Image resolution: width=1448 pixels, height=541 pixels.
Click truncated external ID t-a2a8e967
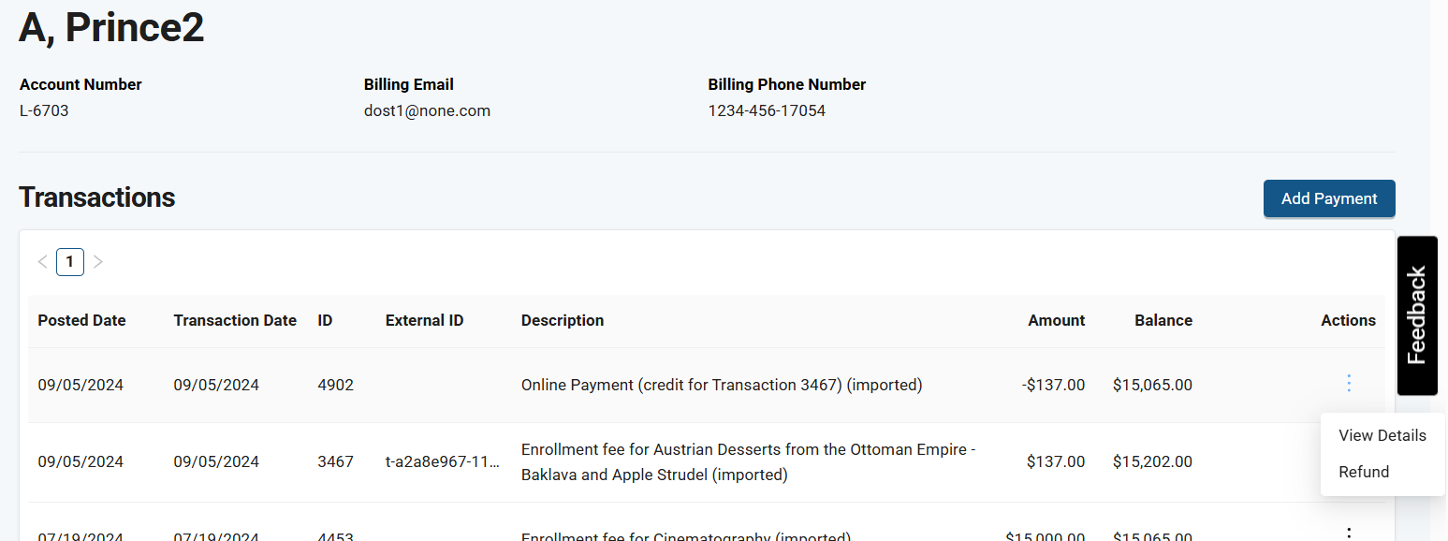coord(442,461)
